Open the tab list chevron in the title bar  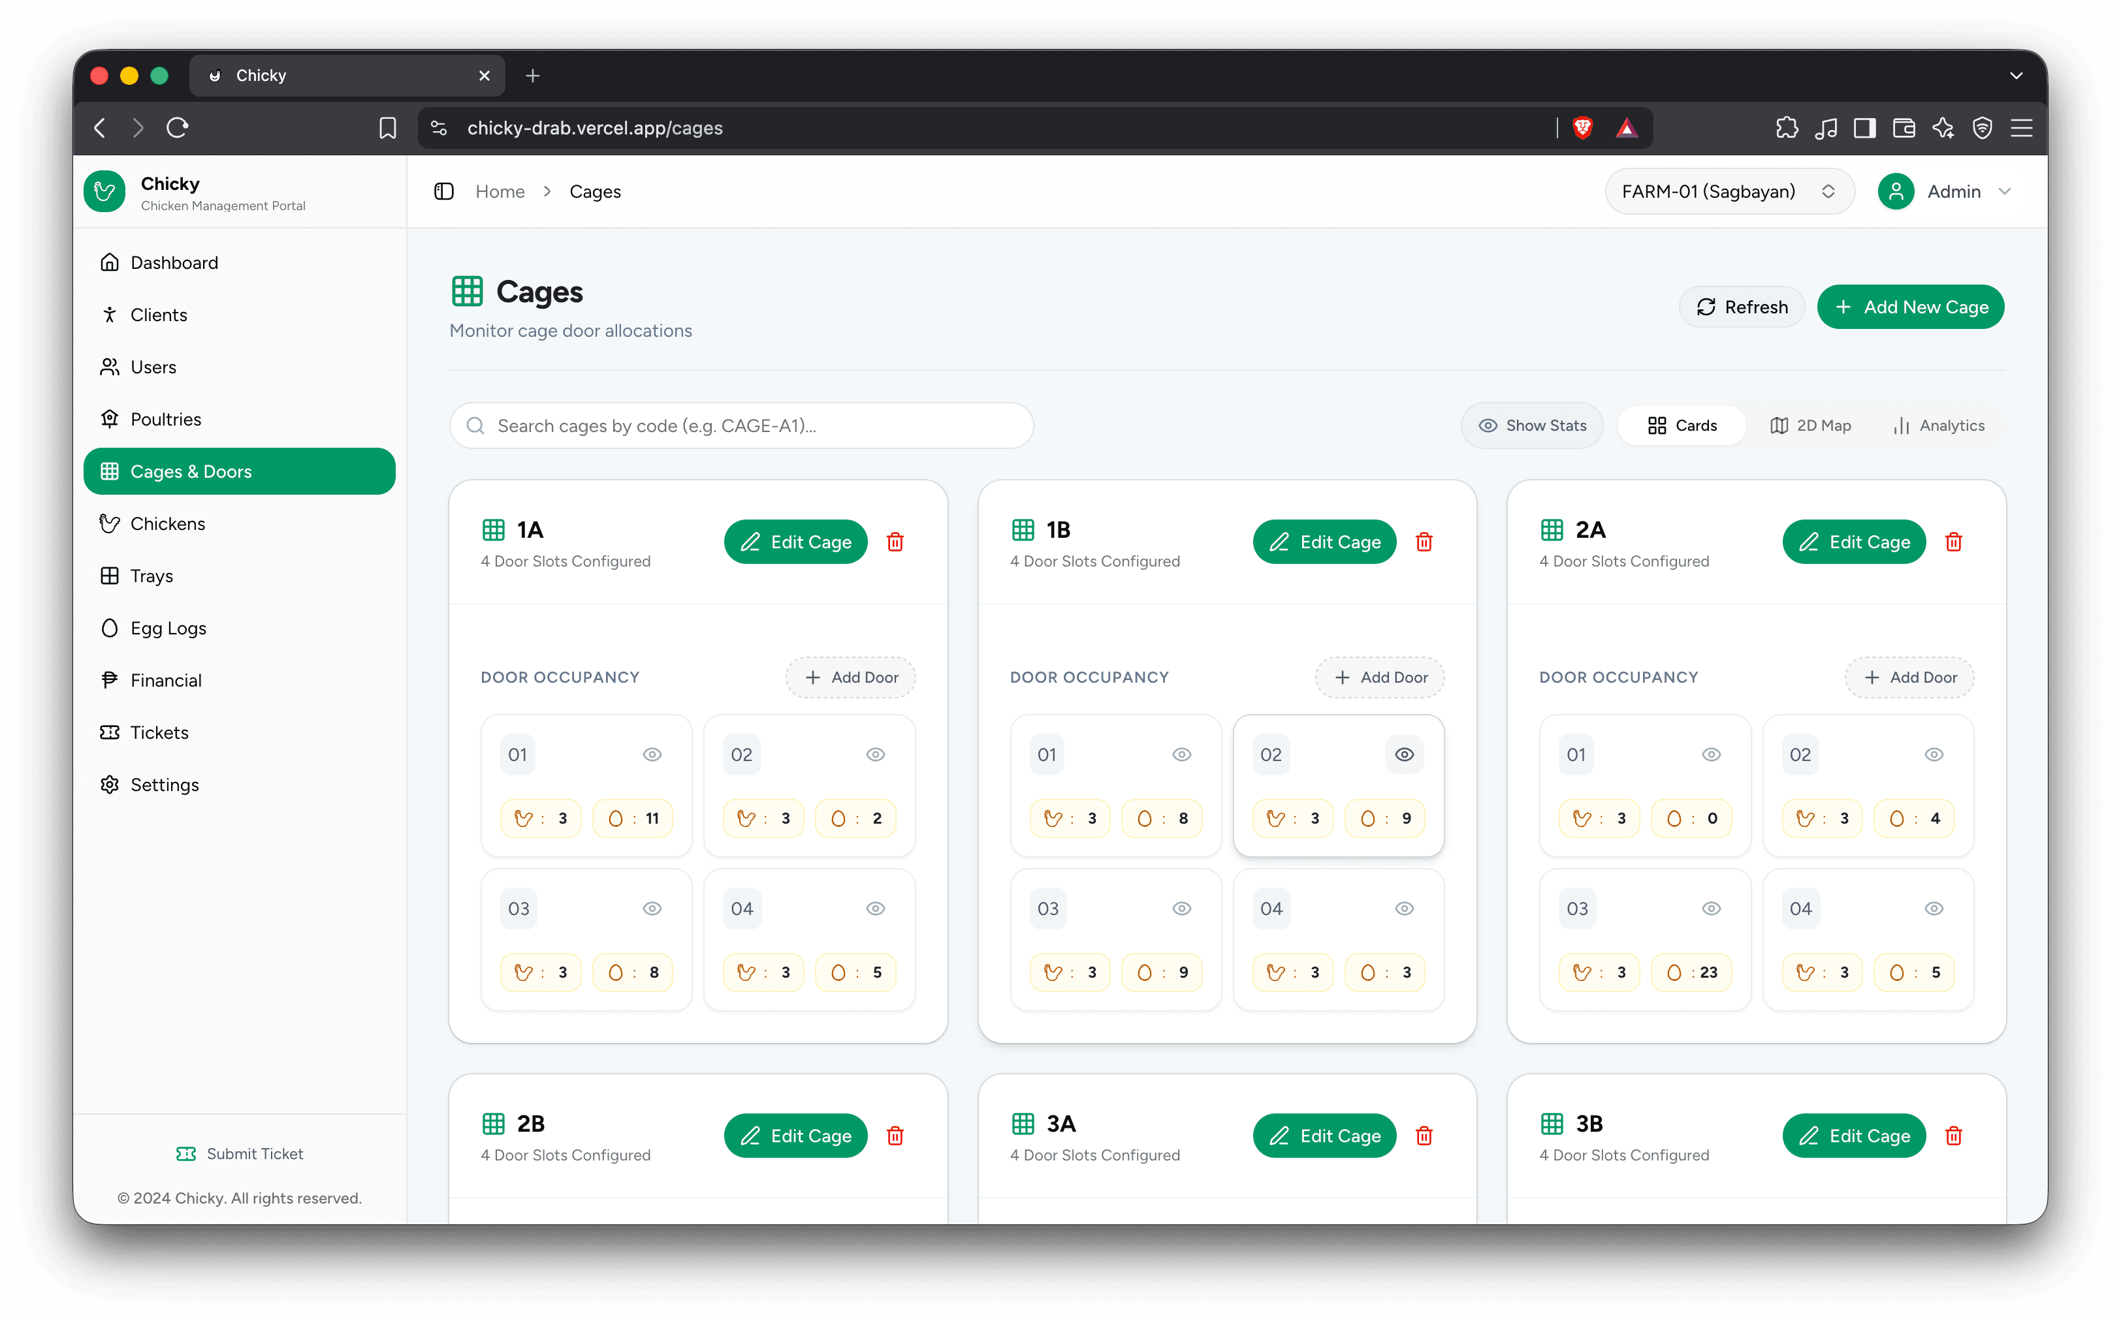[2015, 76]
